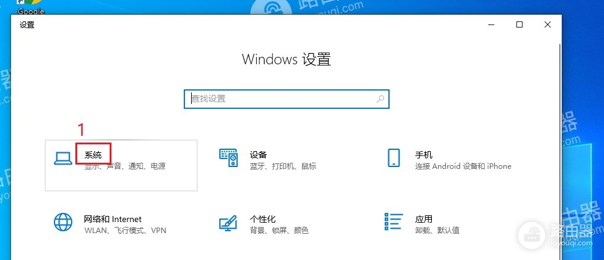The image size is (604, 260).
Task: Open the Phone icon
Action: tap(394, 158)
